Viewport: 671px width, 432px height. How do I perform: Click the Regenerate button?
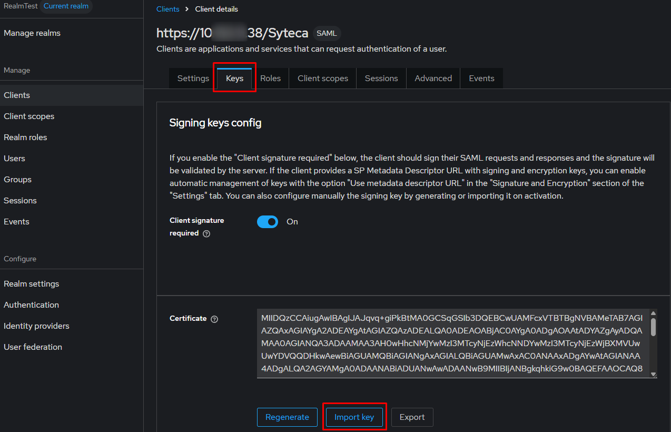[x=287, y=417]
